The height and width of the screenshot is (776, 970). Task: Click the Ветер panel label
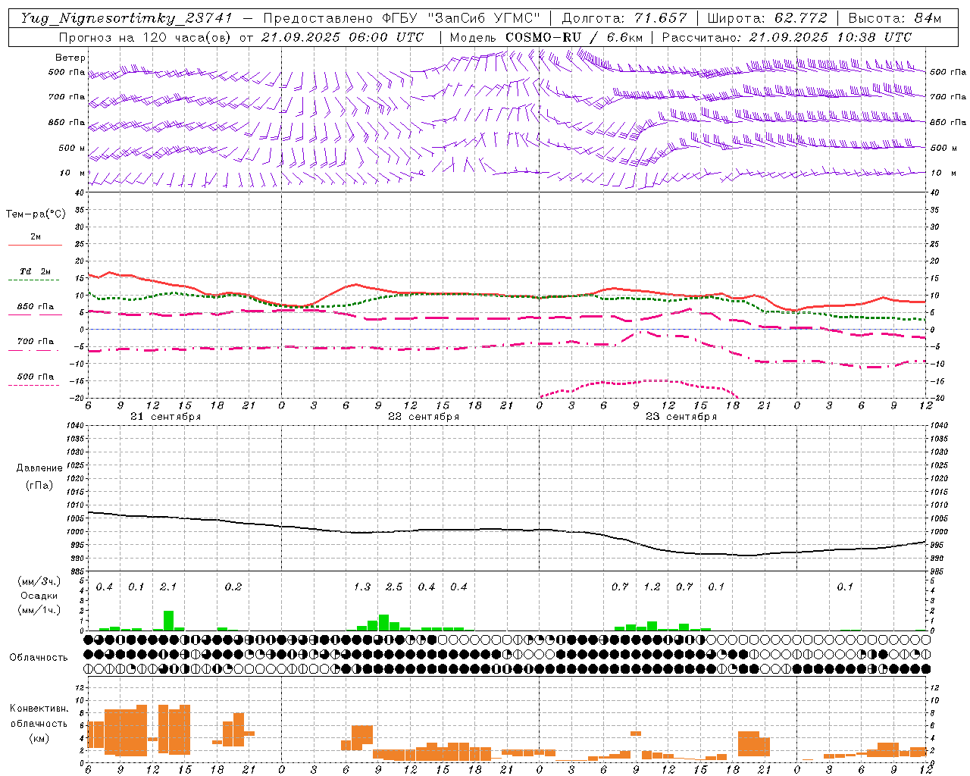(x=70, y=58)
